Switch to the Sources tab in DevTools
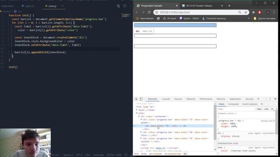Image resolution: width=280 pixels, height=157 pixels. click(178, 99)
